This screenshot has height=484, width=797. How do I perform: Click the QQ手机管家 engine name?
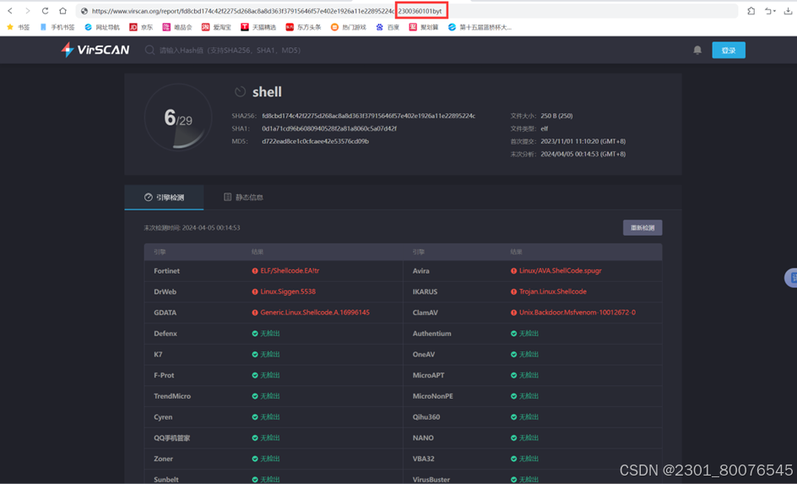[x=171, y=438]
